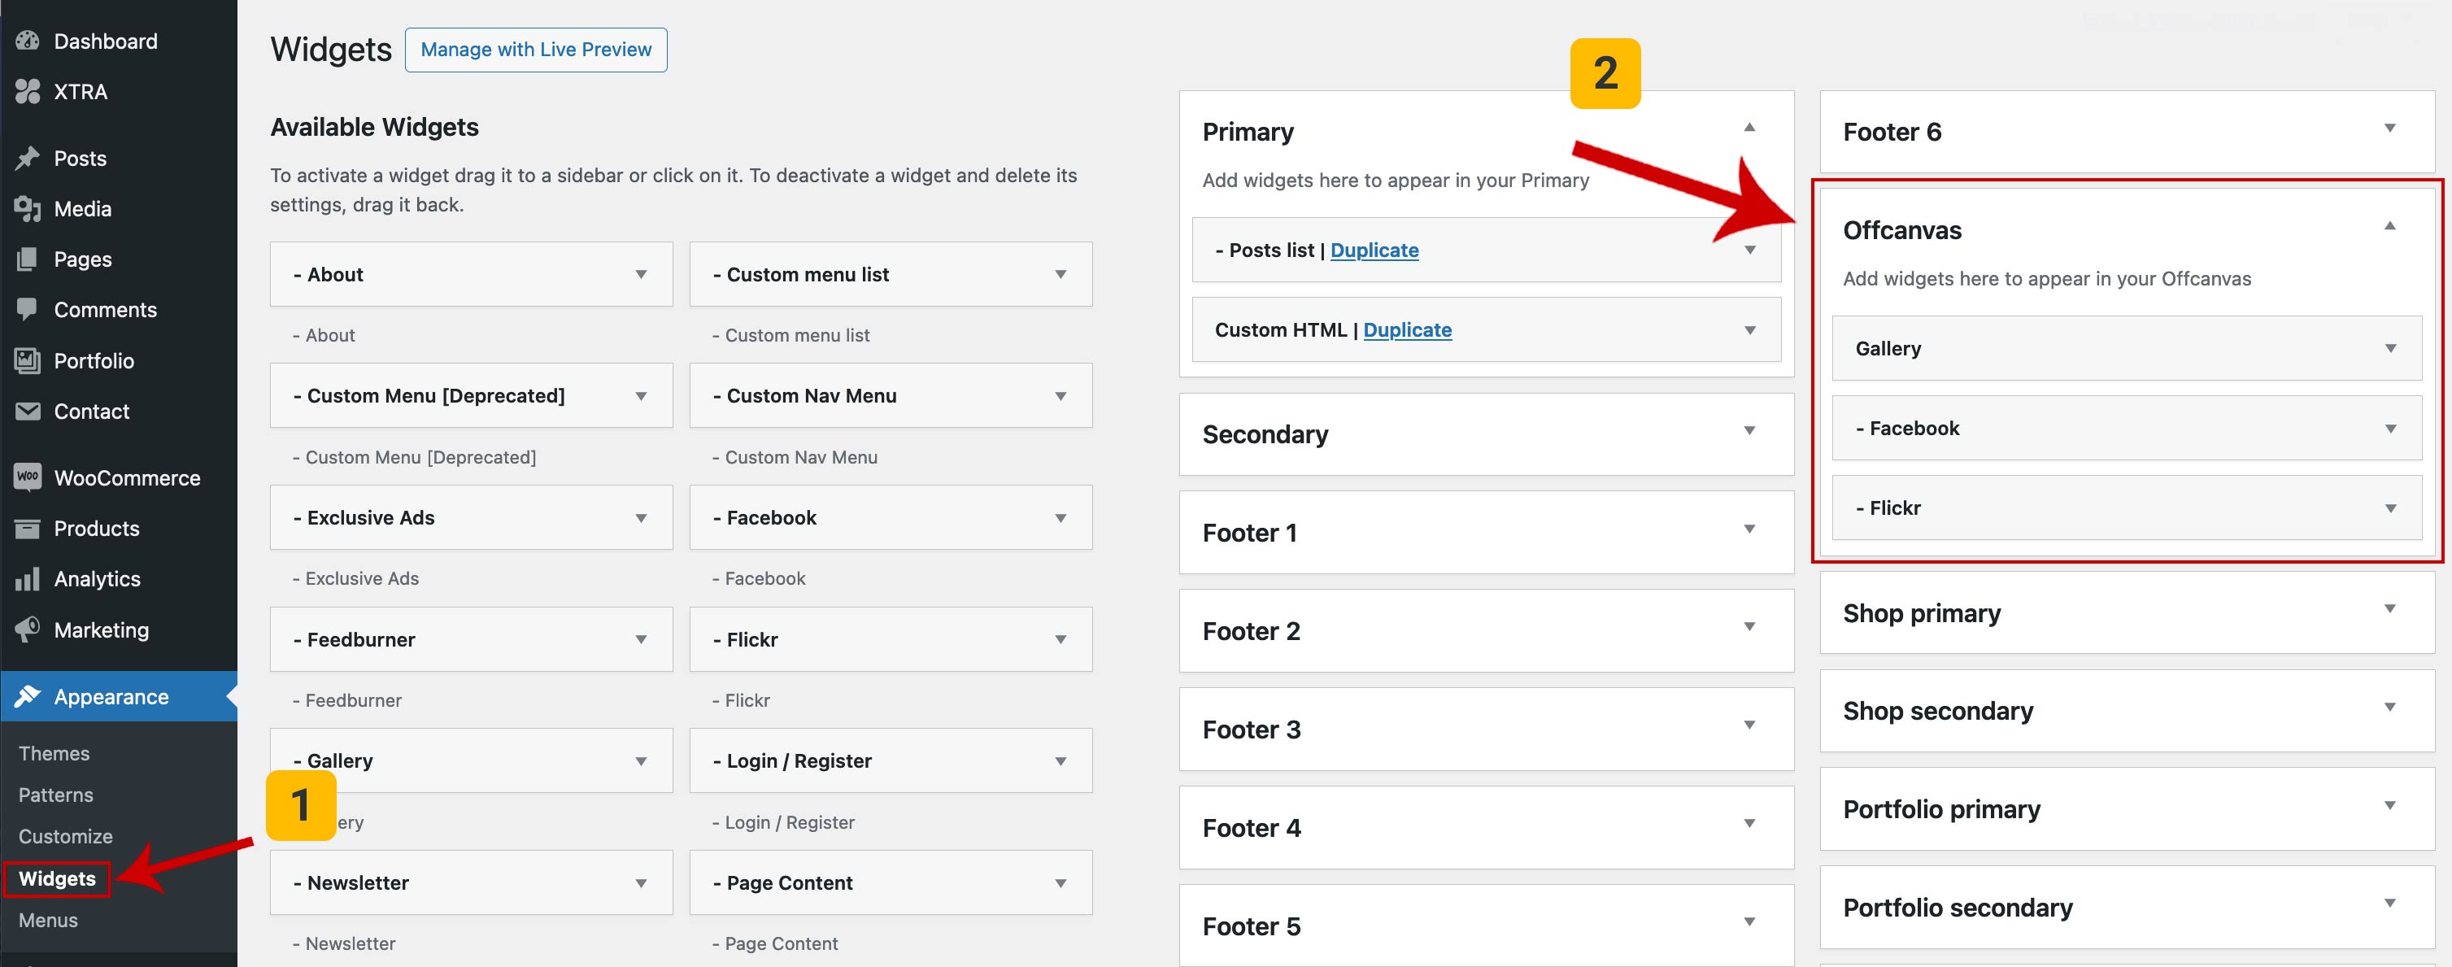Click the Marketing megaphone icon
The height and width of the screenshot is (967, 2452).
pos(28,629)
